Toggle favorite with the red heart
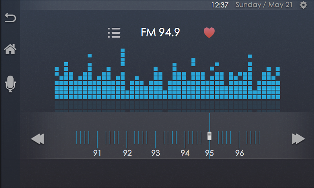This screenshot has height=188, width=314. pyautogui.click(x=209, y=33)
